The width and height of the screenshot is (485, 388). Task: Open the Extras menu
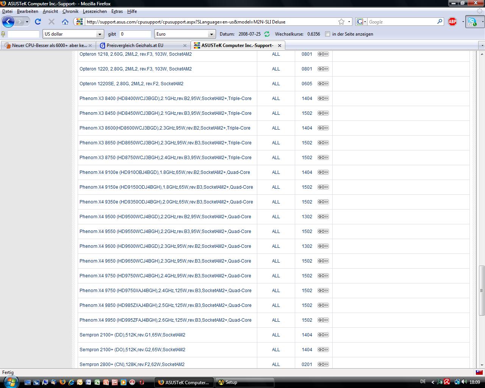[x=117, y=11]
